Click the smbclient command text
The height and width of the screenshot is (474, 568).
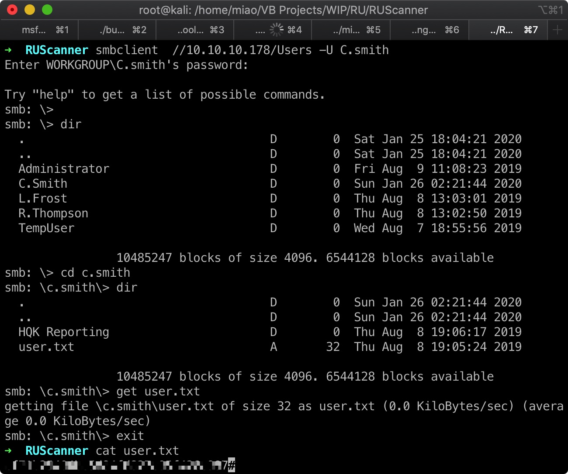[x=127, y=50]
